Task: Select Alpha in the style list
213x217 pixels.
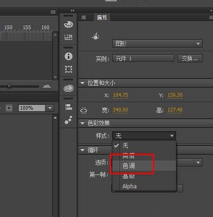Action: (144, 186)
